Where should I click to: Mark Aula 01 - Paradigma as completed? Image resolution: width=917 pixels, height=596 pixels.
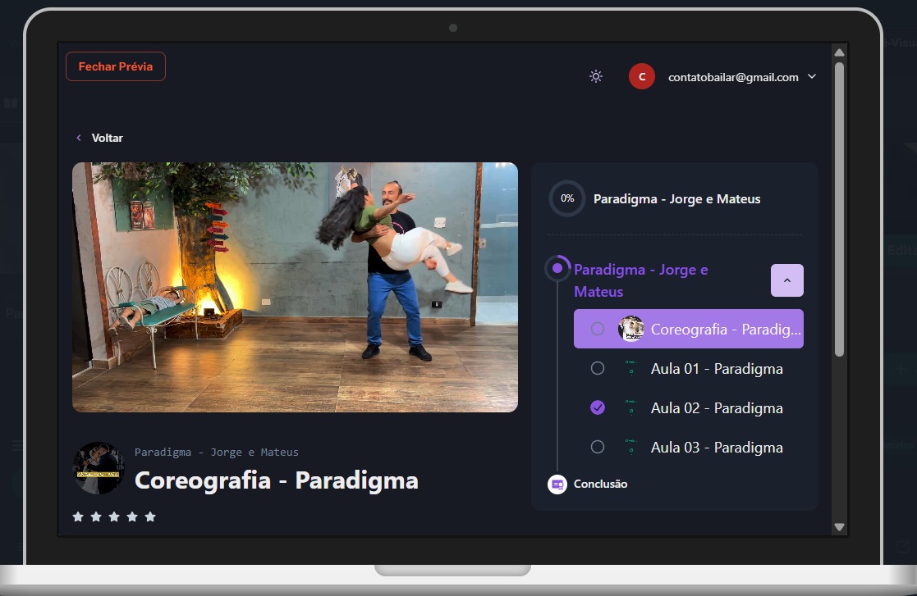[598, 369]
